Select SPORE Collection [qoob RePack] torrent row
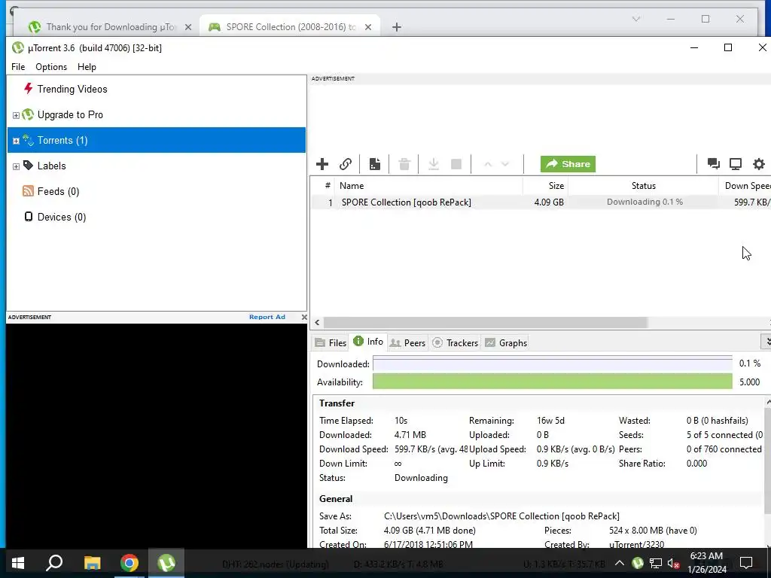The width and height of the screenshot is (771, 578). [541, 202]
